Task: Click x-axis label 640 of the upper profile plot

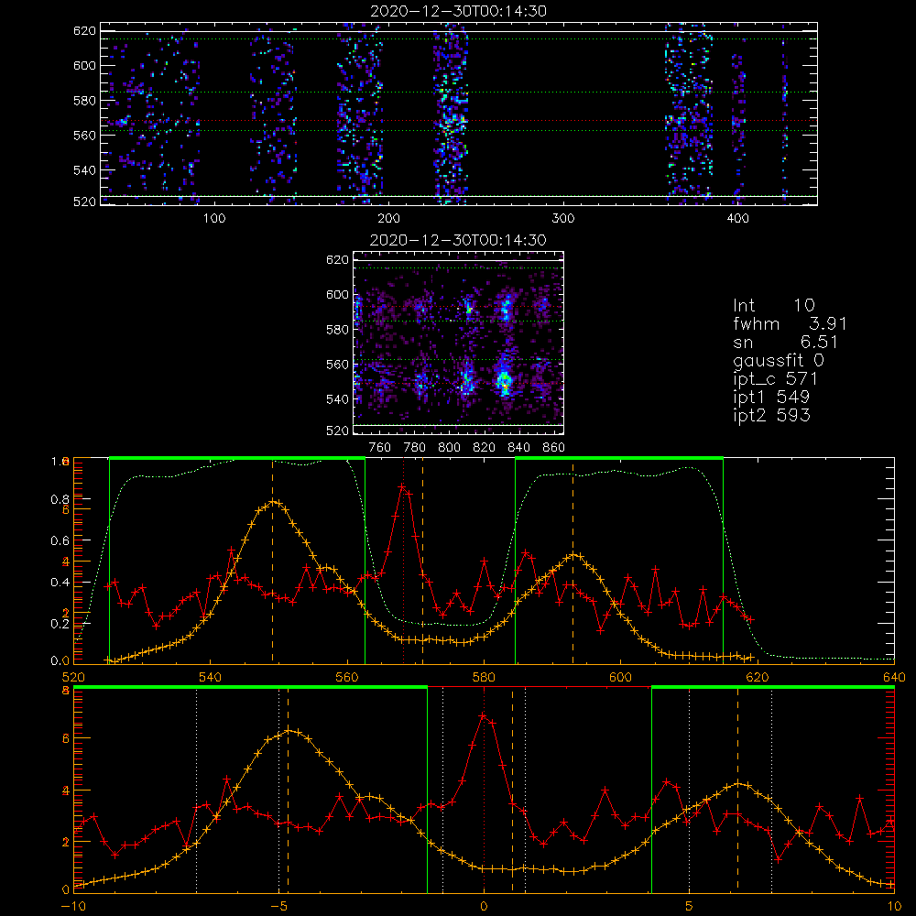Action: click(x=894, y=677)
